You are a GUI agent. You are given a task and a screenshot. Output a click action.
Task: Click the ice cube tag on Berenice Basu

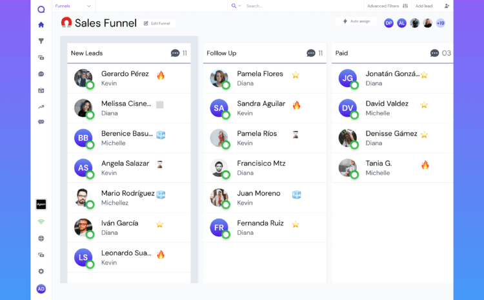[x=161, y=135]
